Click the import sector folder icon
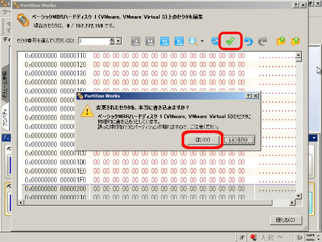 pos(281,41)
